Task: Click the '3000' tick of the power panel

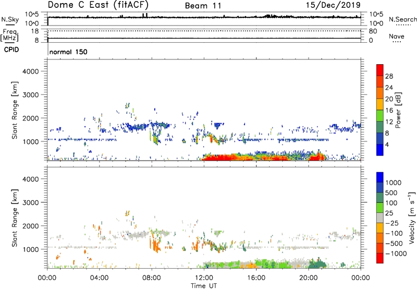Action: pyautogui.click(x=31, y=95)
